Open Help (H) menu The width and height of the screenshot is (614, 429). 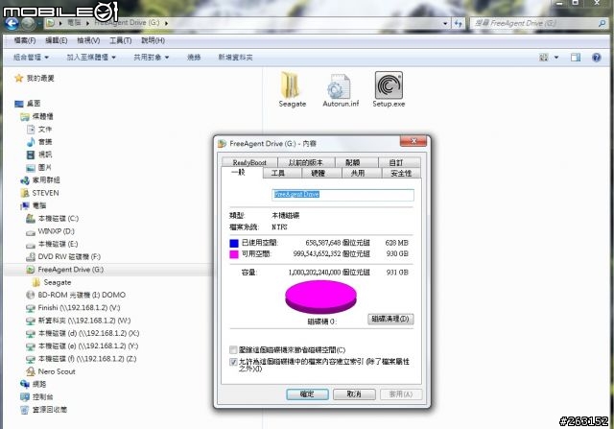pos(153,40)
